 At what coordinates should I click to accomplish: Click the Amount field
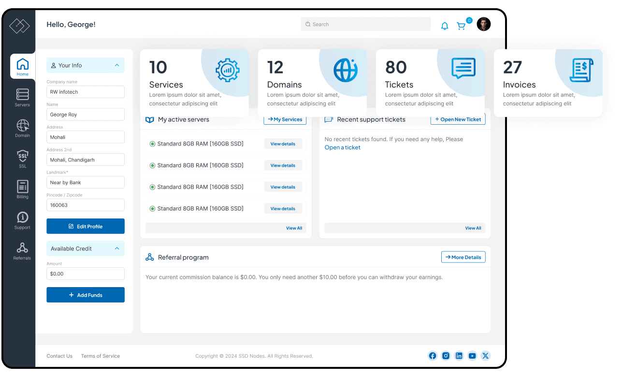(x=86, y=274)
